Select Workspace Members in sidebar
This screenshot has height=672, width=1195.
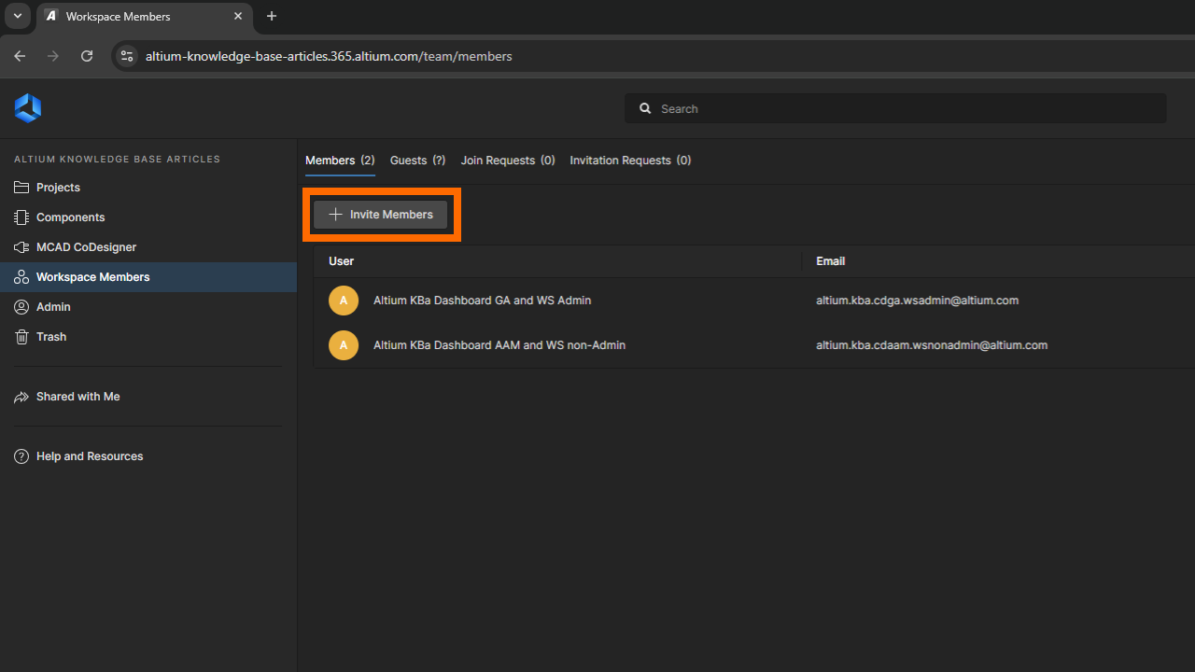92,277
